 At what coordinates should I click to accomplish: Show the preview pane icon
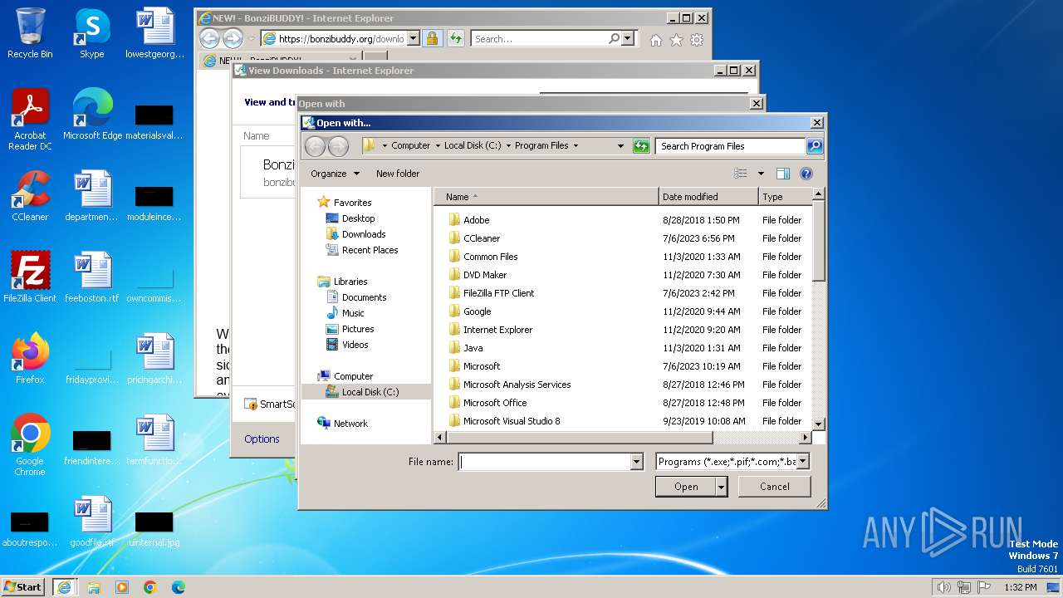[782, 174]
